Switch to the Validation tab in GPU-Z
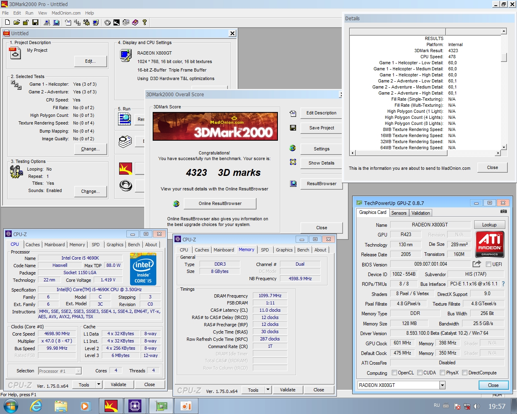Screen dimensions: 517x414 click(421, 213)
